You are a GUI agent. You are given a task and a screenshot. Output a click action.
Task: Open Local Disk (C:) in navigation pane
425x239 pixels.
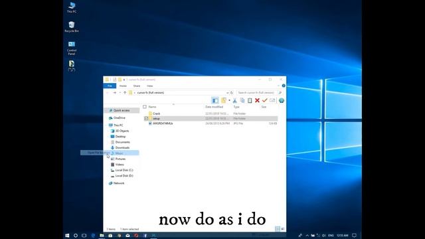click(x=124, y=170)
